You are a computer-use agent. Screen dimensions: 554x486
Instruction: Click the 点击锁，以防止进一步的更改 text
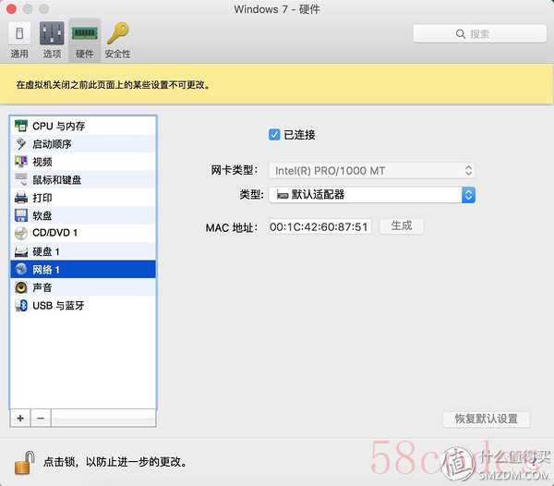pyautogui.click(x=115, y=462)
